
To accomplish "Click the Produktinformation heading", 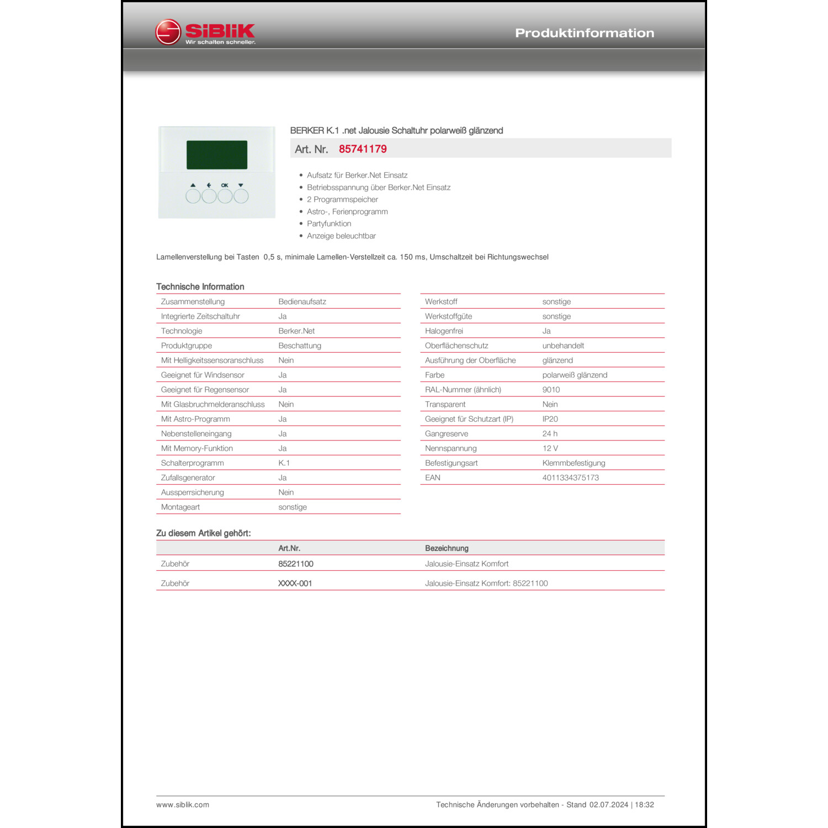I will (585, 33).
